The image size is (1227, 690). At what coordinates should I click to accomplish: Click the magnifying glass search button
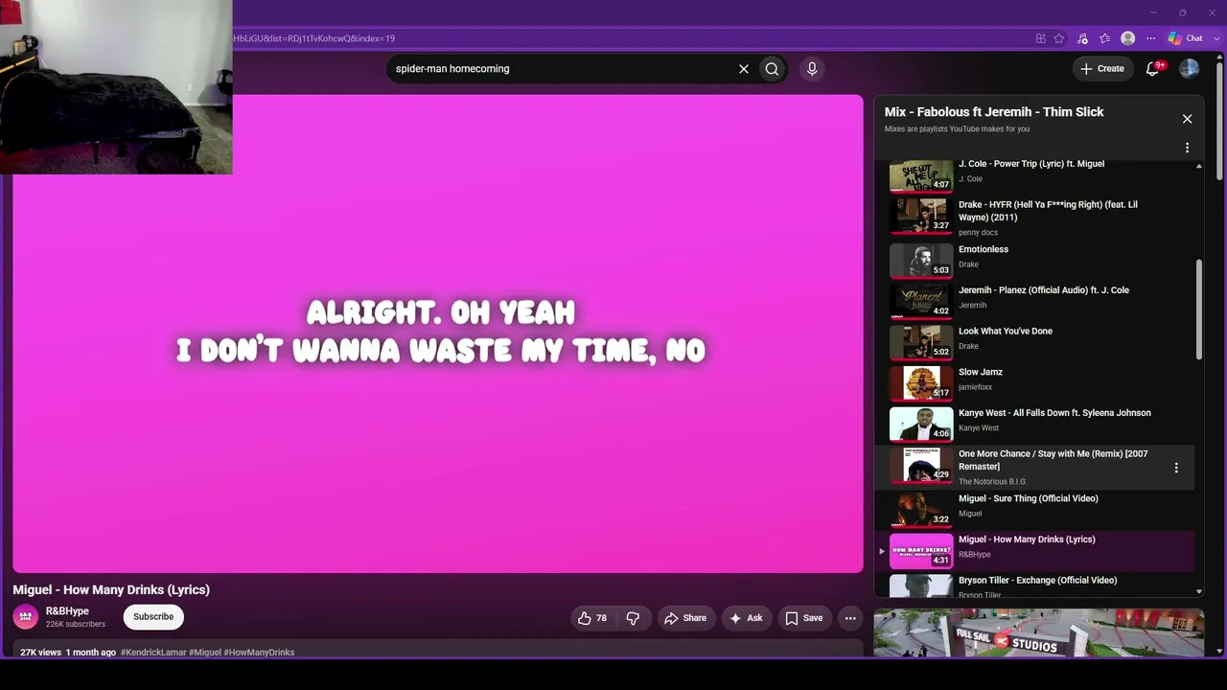(x=772, y=69)
